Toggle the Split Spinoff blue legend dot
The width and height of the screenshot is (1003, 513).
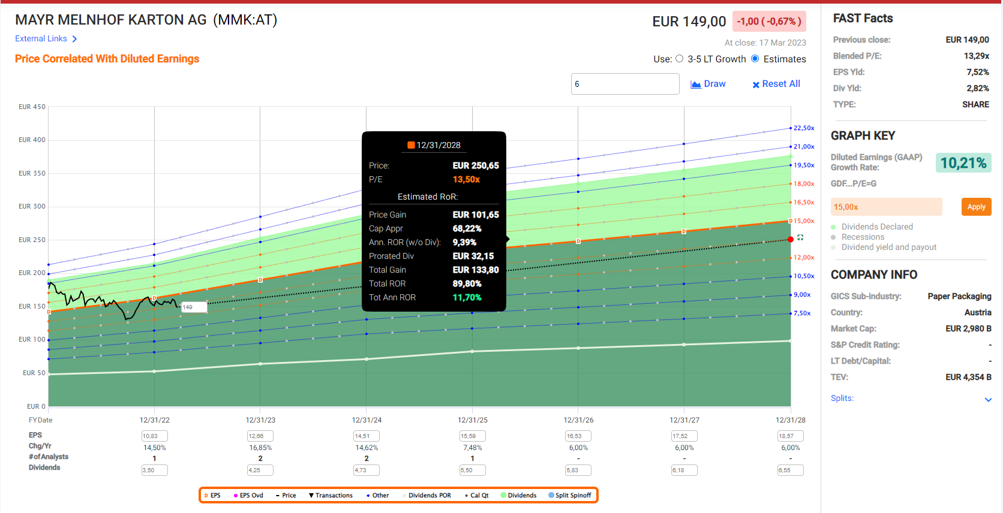click(551, 496)
